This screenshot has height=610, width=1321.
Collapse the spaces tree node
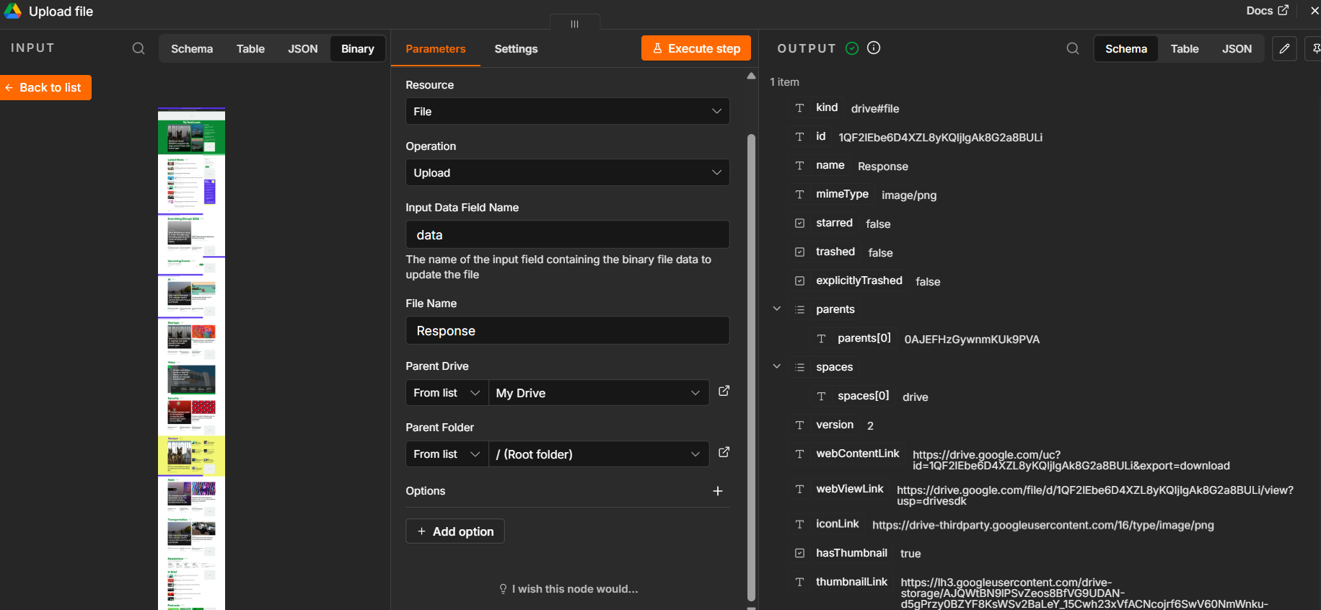click(777, 366)
